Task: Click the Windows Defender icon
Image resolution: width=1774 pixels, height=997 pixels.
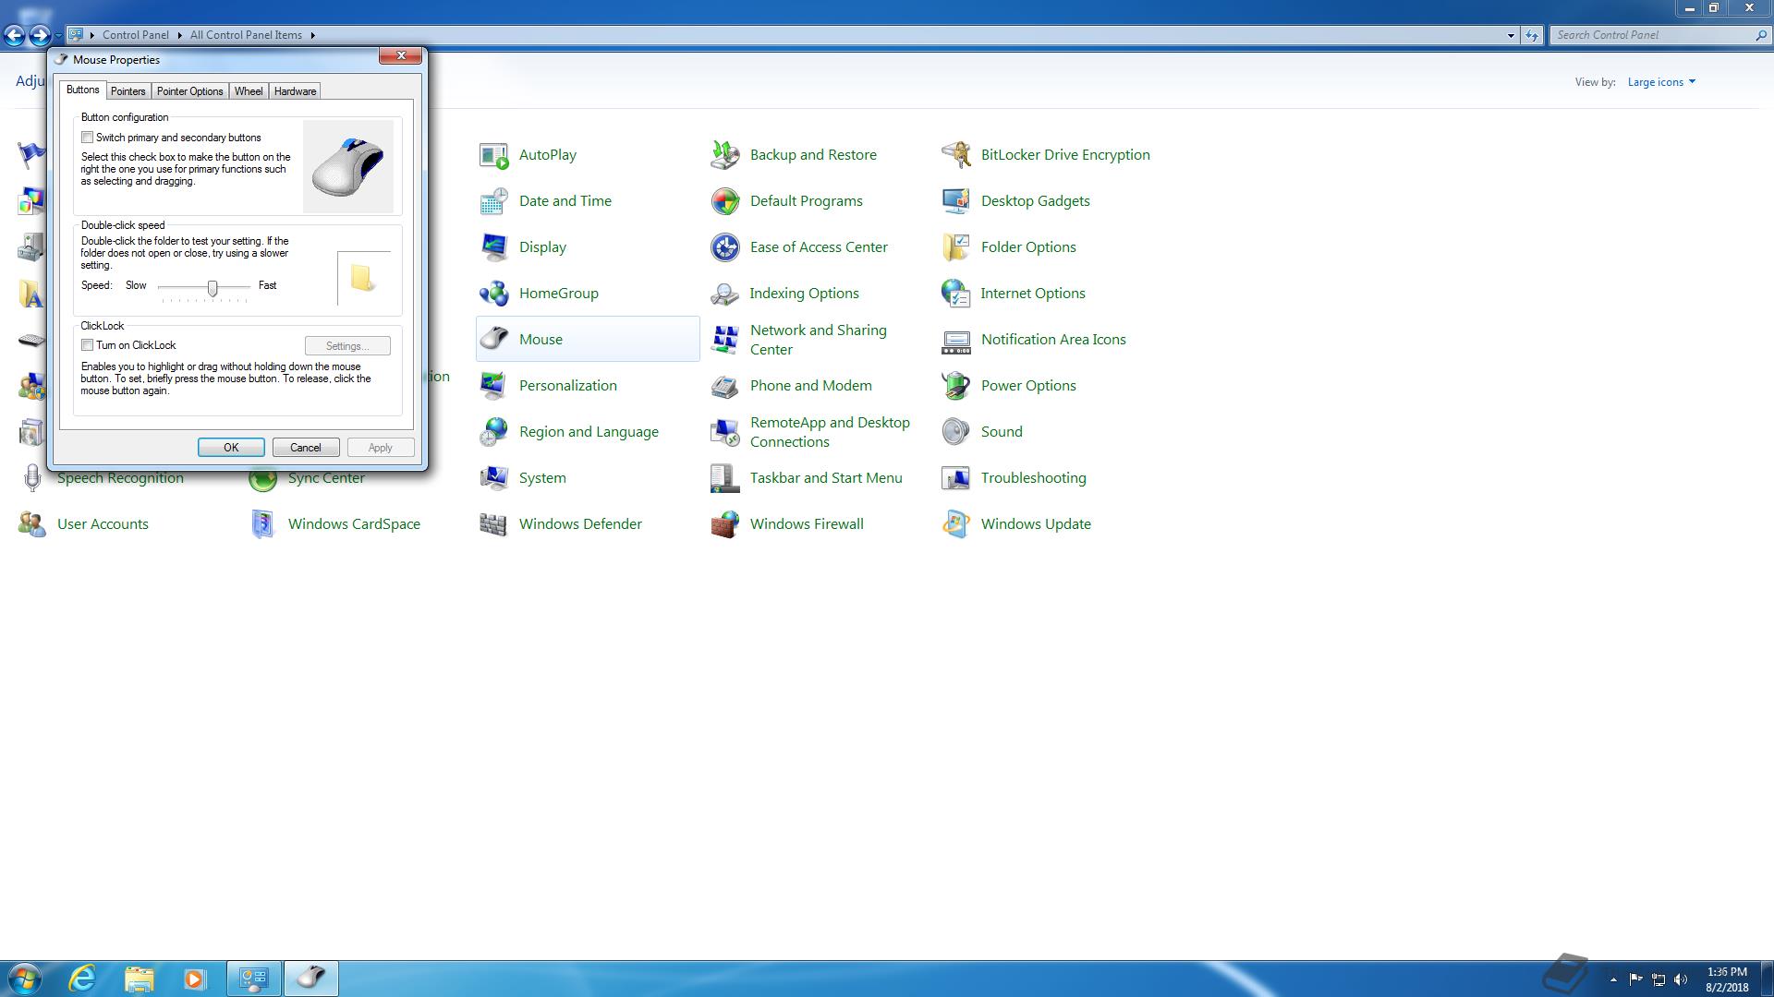Action: (x=493, y=524)
